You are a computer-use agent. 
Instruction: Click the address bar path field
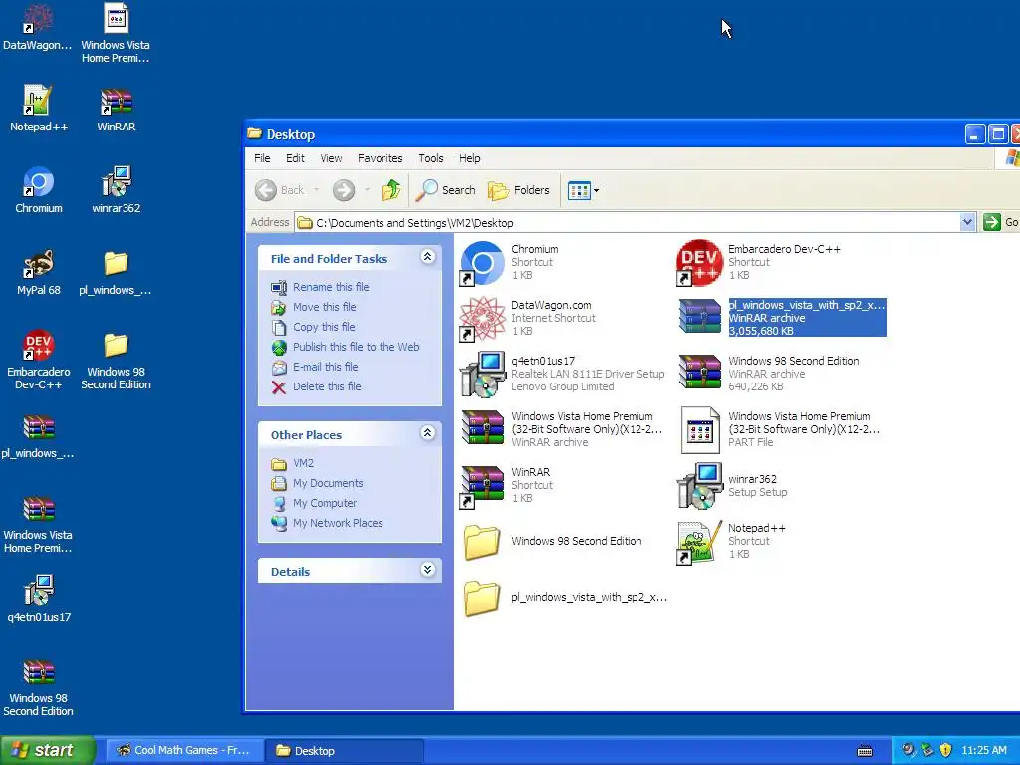pos(628,222)
